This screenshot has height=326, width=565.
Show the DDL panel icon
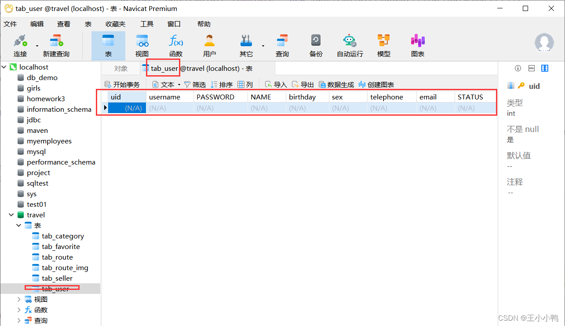(531, 68)
